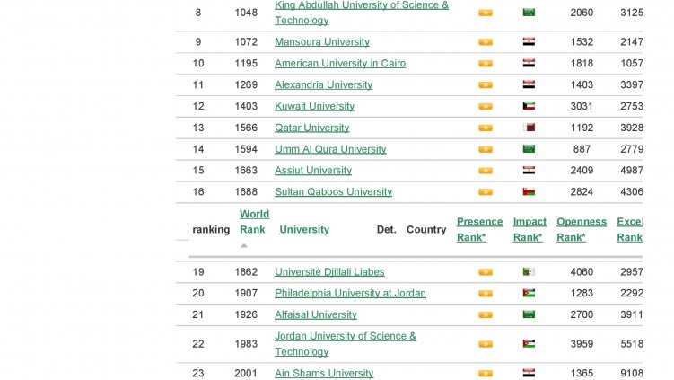Open details icon for Qatar University

click(x=486, y=128)
